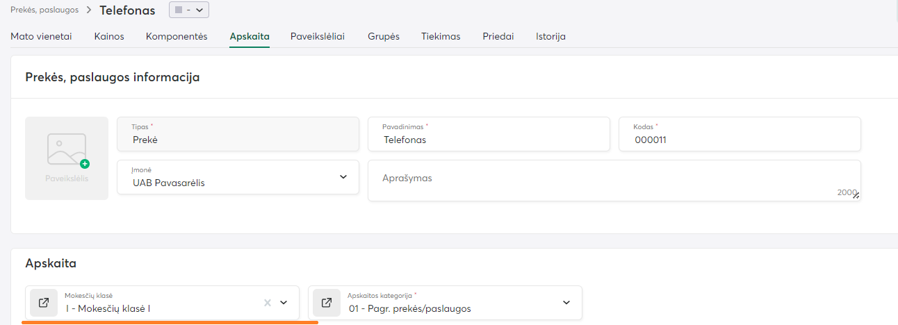Open status dropdown beside Telefonas title
This screenshot has width=898, height=325.
[x=189, y=10]
